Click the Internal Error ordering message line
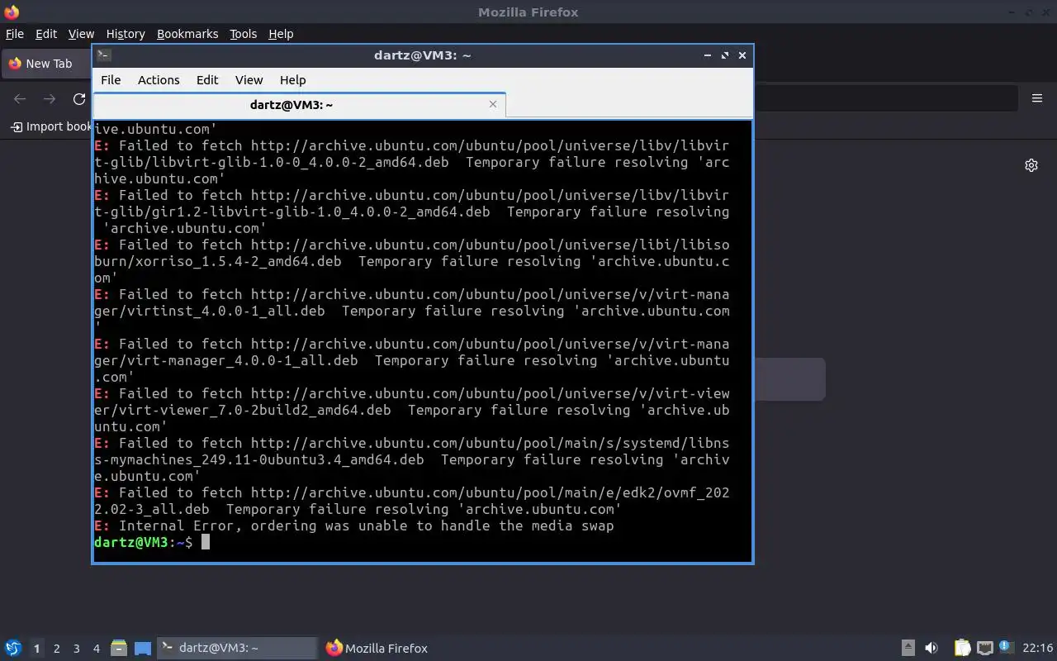Image resolution: width=1057 pixels, height=661 pixels. [x=354, y=525]
